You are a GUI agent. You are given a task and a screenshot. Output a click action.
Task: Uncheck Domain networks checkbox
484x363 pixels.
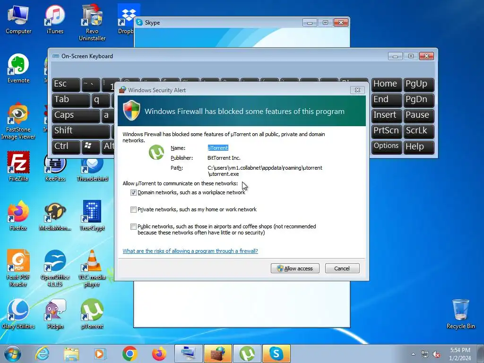133,193
